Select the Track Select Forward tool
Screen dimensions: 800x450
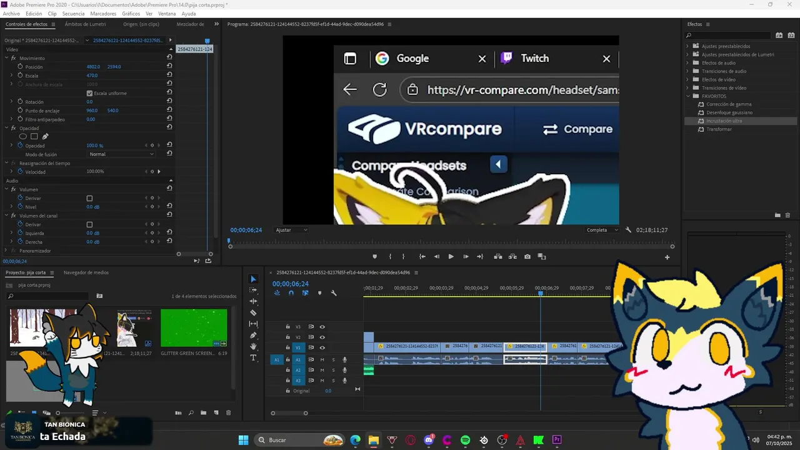[253, 290]
